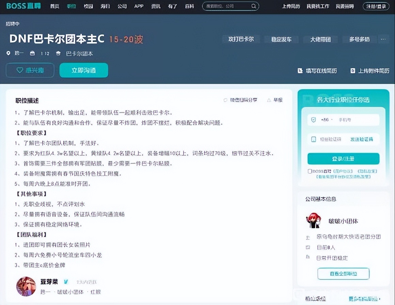Image resolution: width=395 pixels, height=305 pixels.
Task: Click the search magnifier icon
Action: pos(253,6)
